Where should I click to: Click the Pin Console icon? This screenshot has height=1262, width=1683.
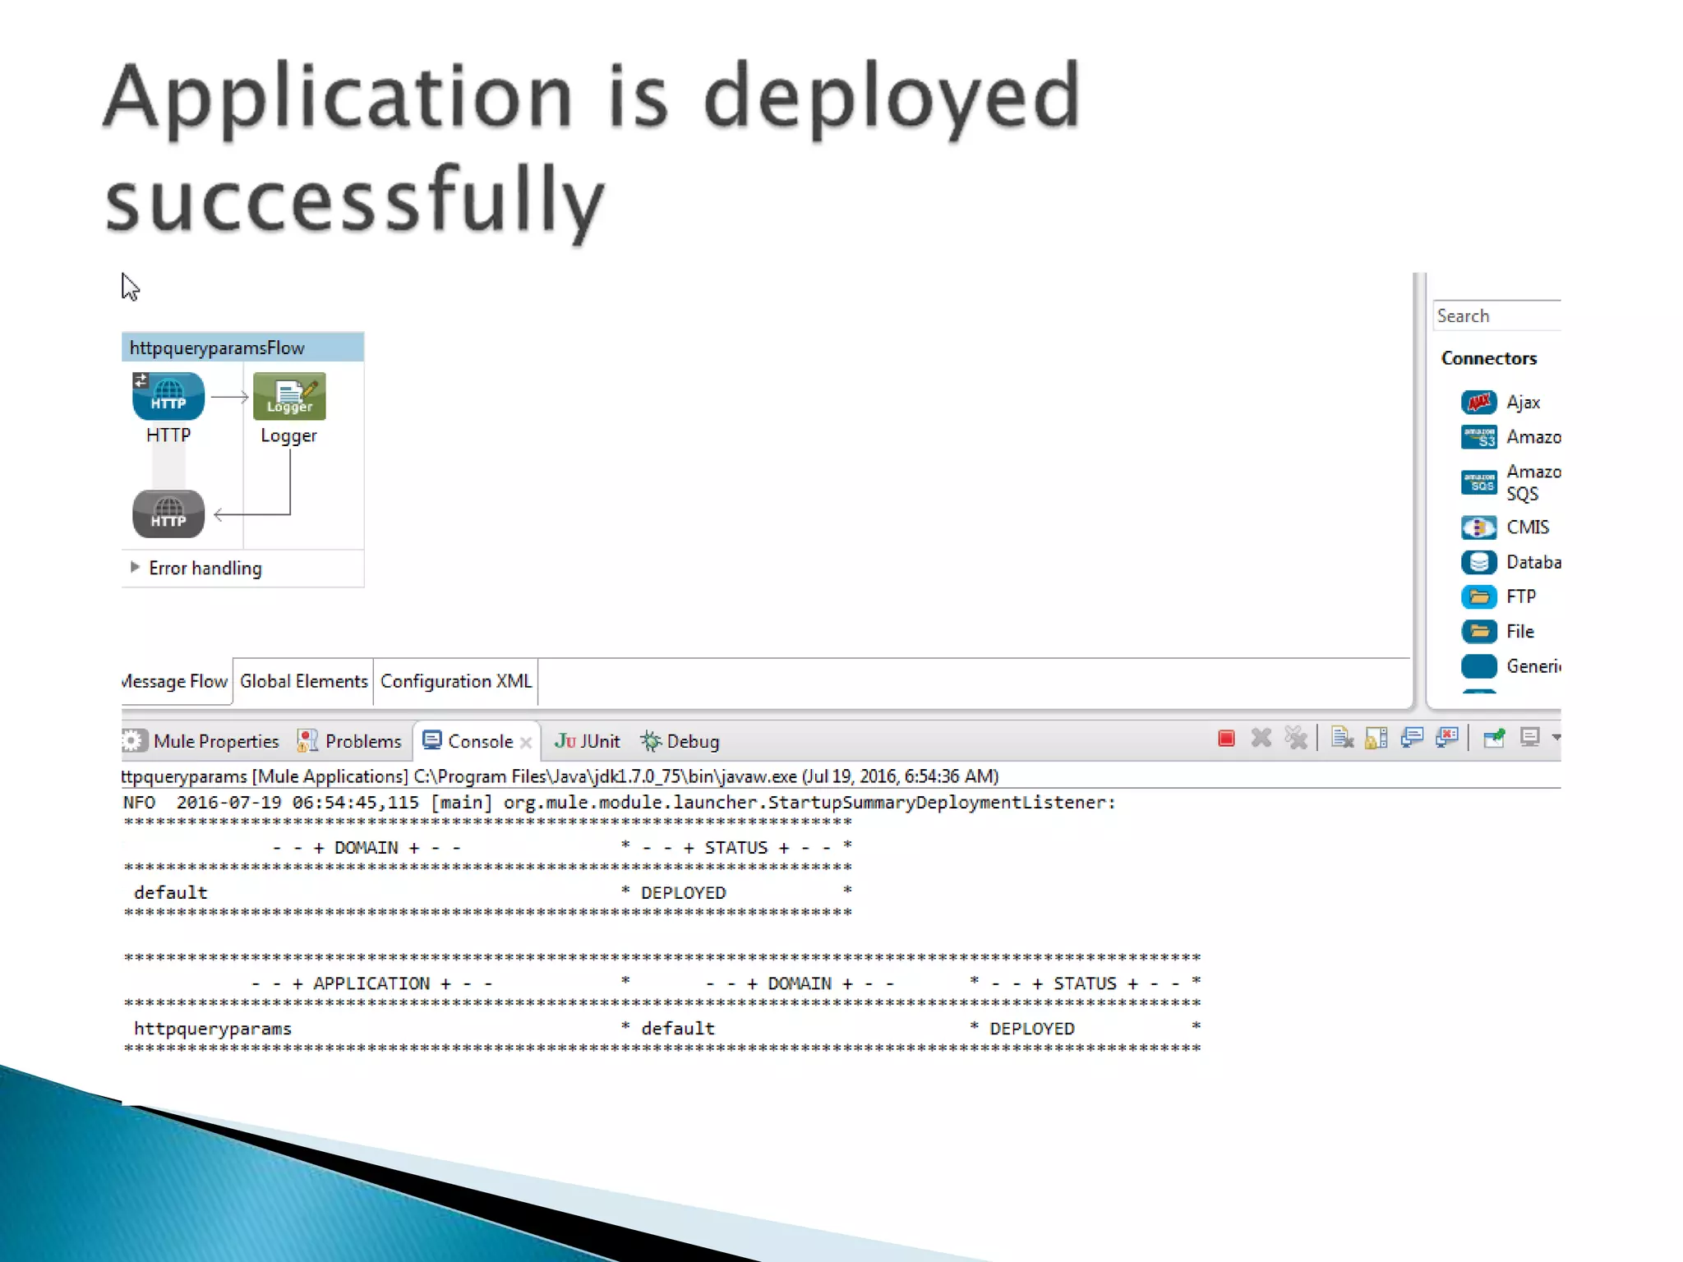[1494, 739]
